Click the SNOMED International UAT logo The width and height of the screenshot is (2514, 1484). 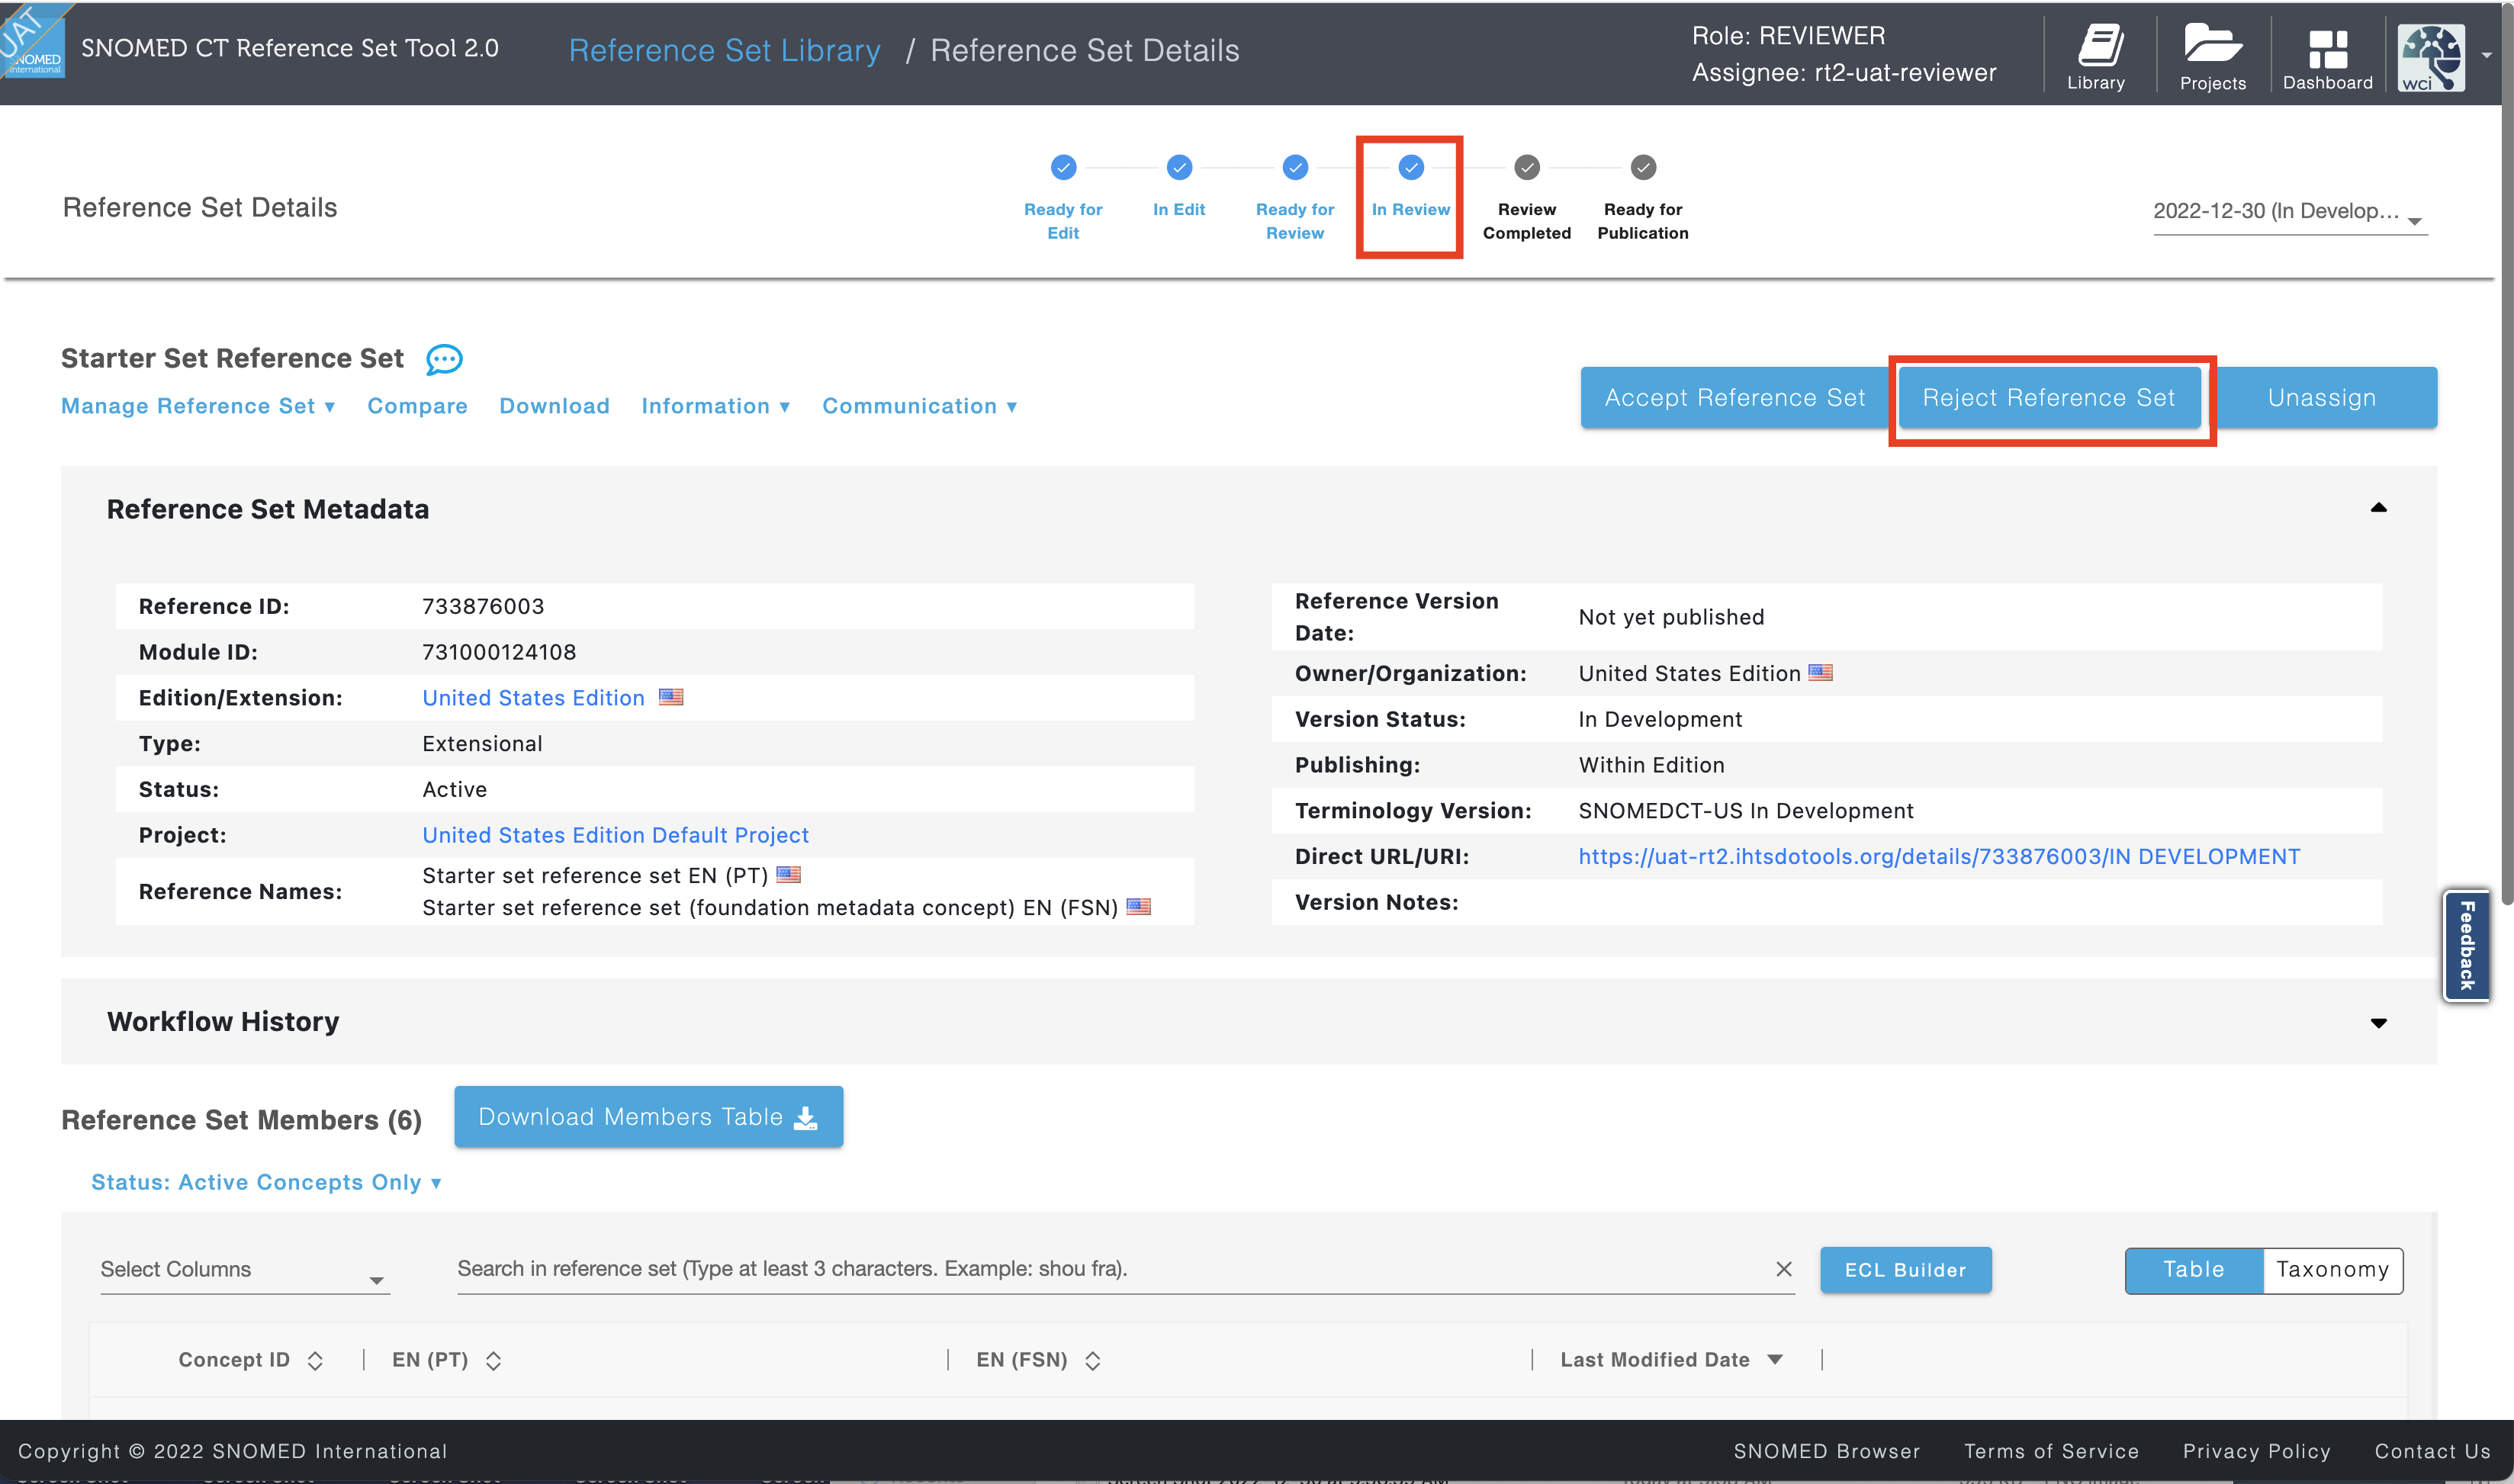coord(32,40)
